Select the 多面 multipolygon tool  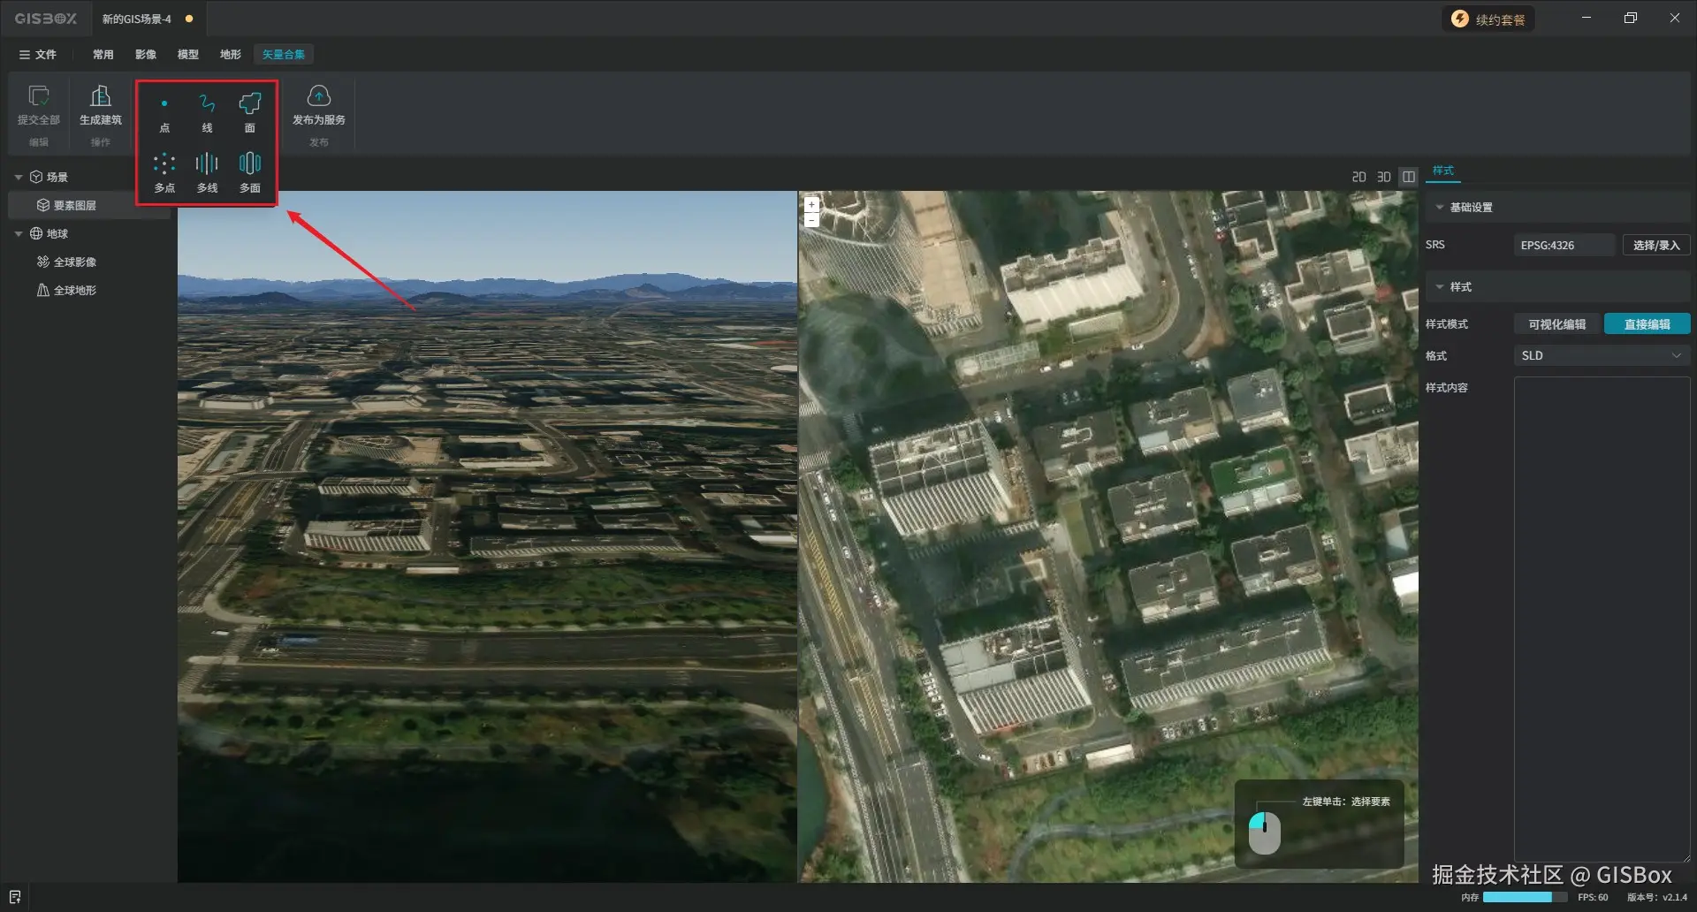point(250,173)
